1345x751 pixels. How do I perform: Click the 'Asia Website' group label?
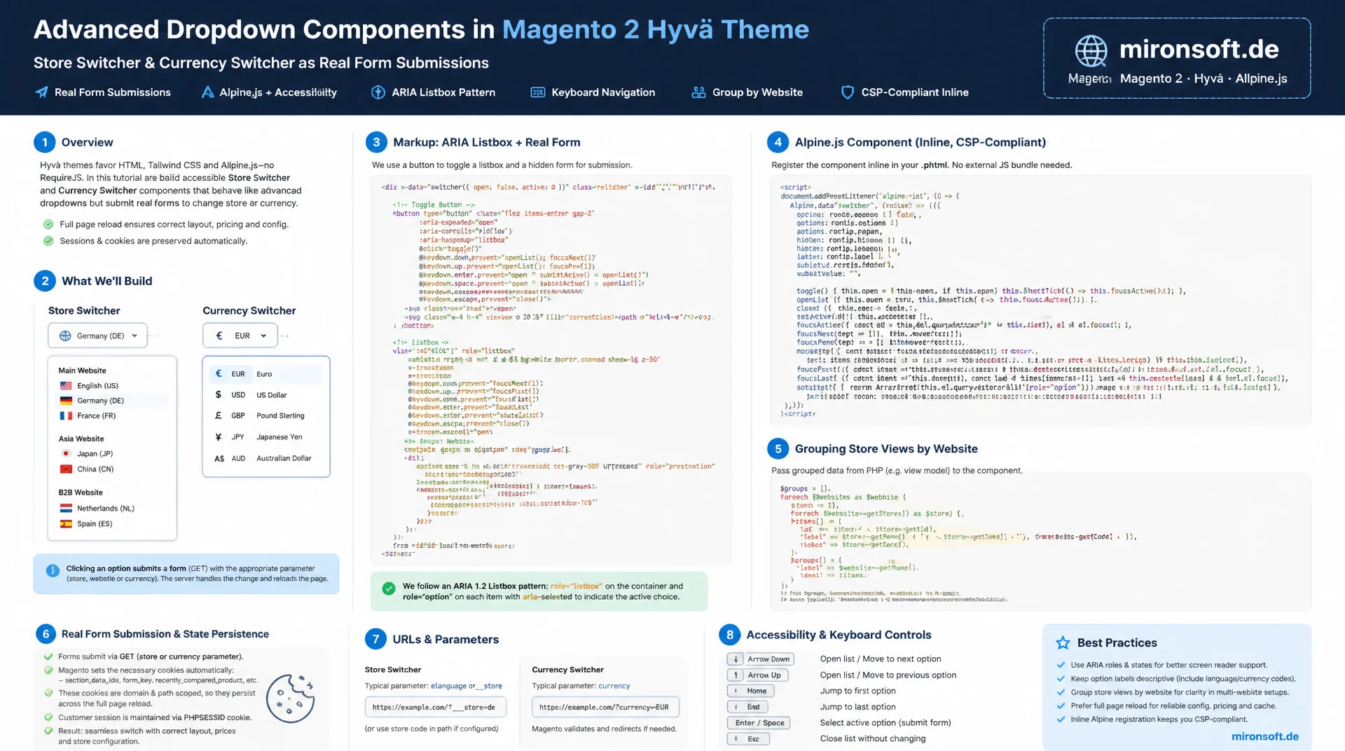(81, 439)
